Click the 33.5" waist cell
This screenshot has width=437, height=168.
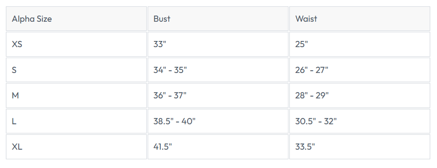tap(360, 147)
